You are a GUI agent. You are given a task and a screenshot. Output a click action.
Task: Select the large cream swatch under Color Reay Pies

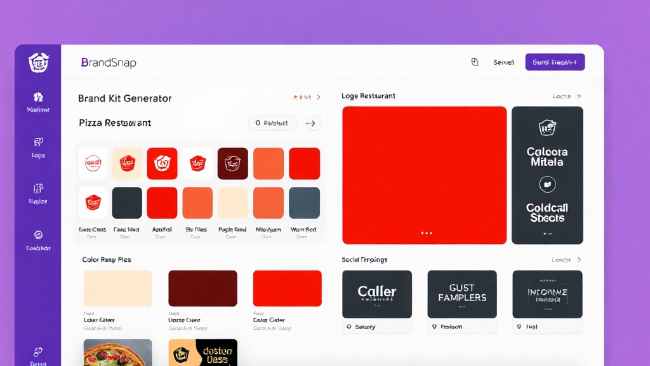(117, 288)
